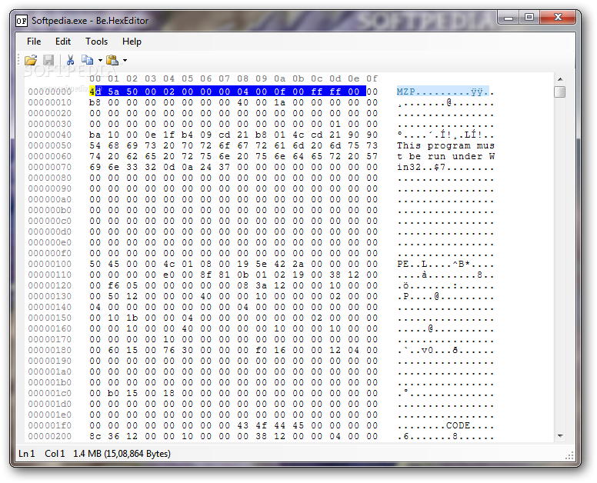This screenshot has width=597, height=483.
Task: Click byte 76 in row 00000180
Action: tap(168, 350)
